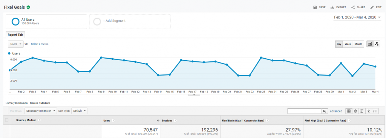Click the All Users segment circle
Image resolution: width=386 pixels, height=138 pixels.
pos(15,21)
